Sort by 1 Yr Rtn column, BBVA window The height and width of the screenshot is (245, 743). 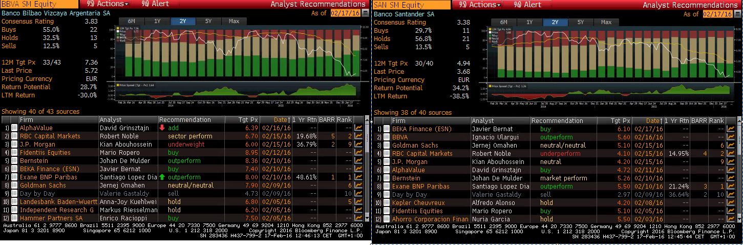coord(304,120)
